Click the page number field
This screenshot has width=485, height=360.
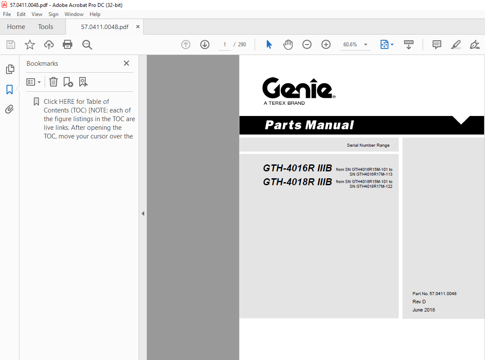(225, 45)
